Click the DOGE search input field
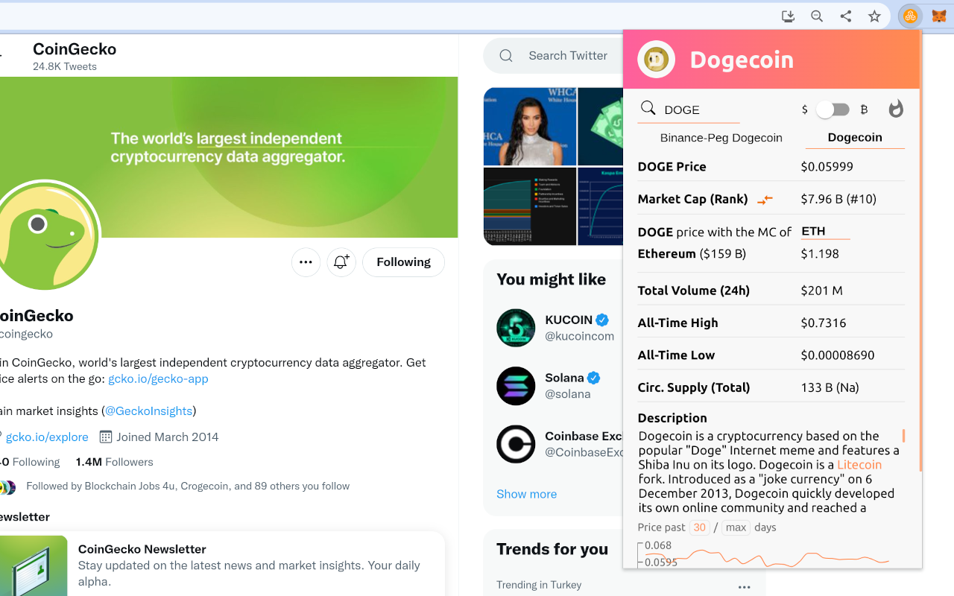954x596 pixels. click(x=701, y=110)
